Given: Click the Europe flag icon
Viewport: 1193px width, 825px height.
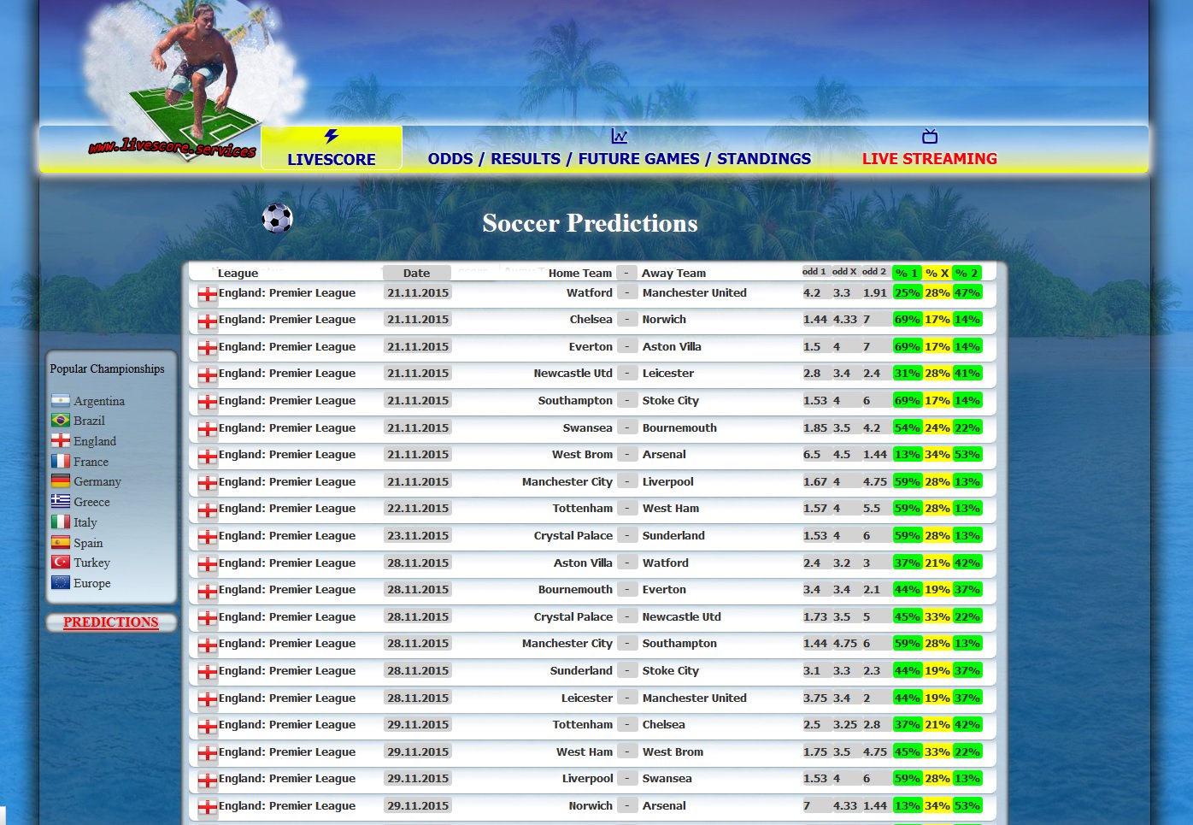Looking at the screenshot, I should [x=61, y=583].
